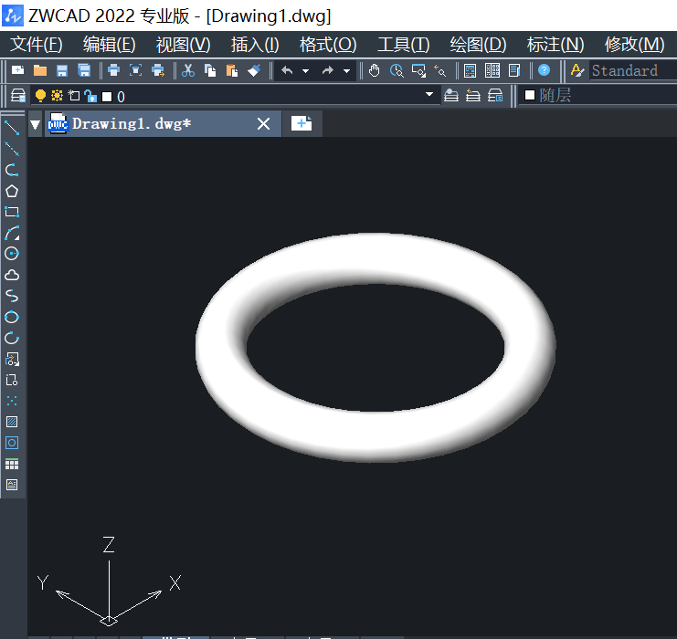Viewport: 677px width, 639px height.
Task: Click the Save As icon
Action: [84, 70]
